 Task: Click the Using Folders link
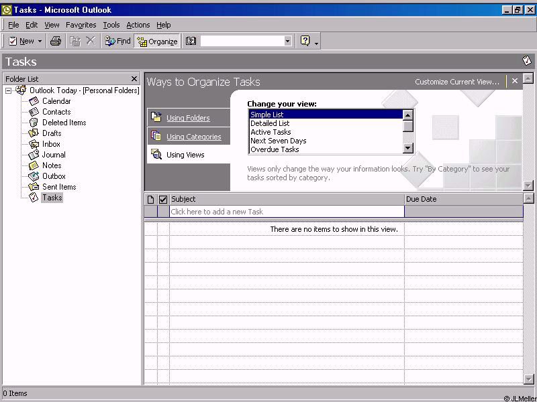click(188, 118)
